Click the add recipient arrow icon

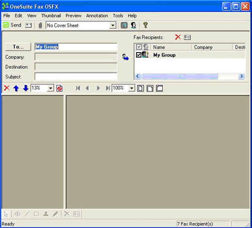125,57
